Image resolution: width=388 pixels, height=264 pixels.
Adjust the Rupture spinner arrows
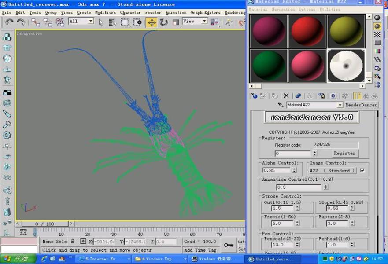click(352, 223)
